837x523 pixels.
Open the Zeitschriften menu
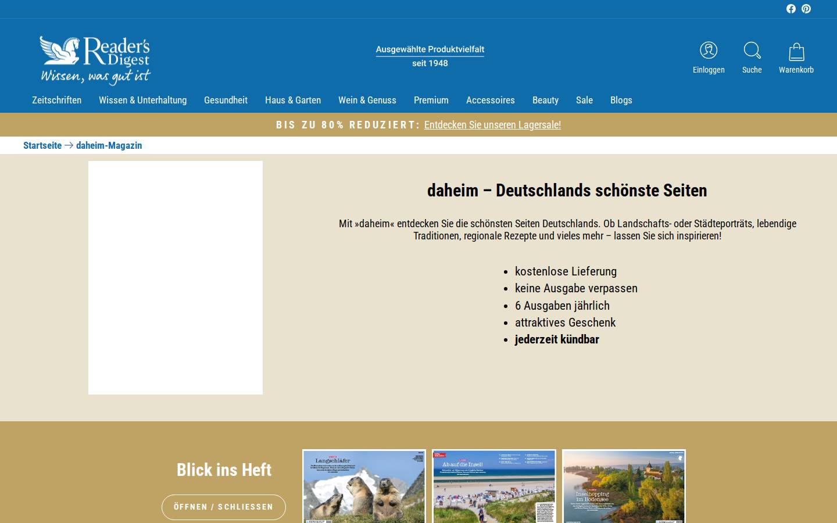tap(56, 100)
